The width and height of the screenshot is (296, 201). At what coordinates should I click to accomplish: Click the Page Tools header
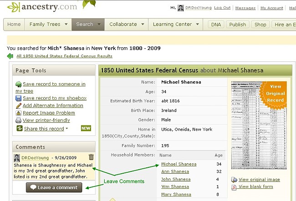(54, 70)
